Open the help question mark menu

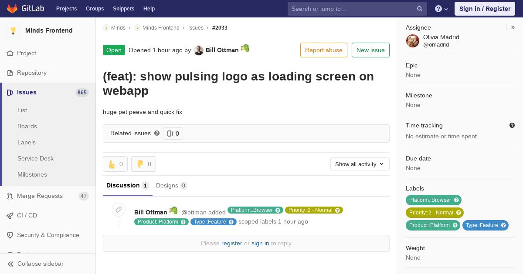click(x=441, y=9)
